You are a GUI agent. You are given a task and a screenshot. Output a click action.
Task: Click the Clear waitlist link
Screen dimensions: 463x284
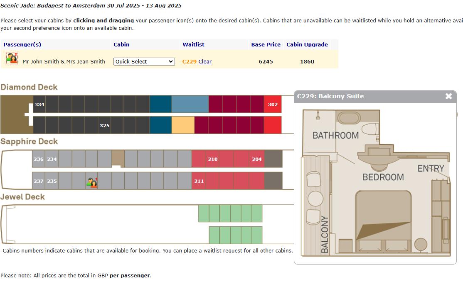point(205,62)
